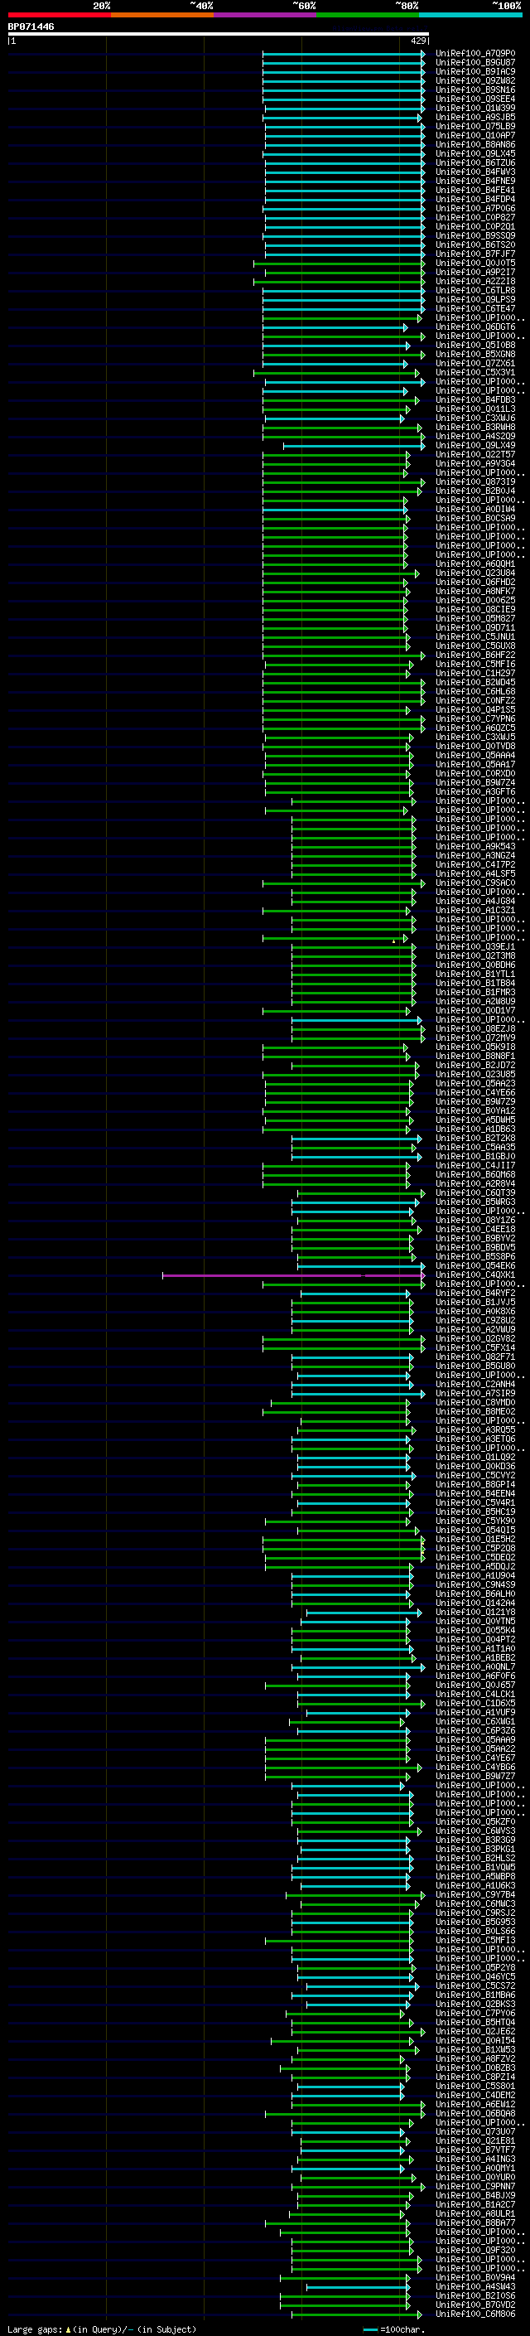Viewport: 530px width, 2336px height.
Task: Click the purple ~60% identity legend bar
Action: point(264,15)
